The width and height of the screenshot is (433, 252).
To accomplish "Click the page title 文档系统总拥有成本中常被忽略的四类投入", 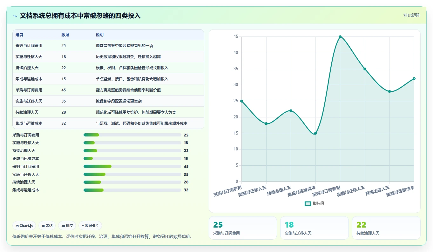I will coord(80,16).
